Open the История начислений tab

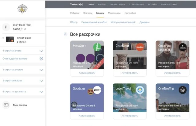click(x=123, y=22)
